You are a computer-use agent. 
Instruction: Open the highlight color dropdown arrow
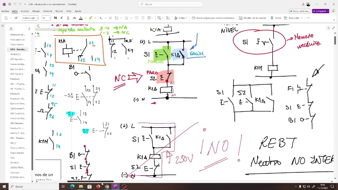tap(95, 18)
